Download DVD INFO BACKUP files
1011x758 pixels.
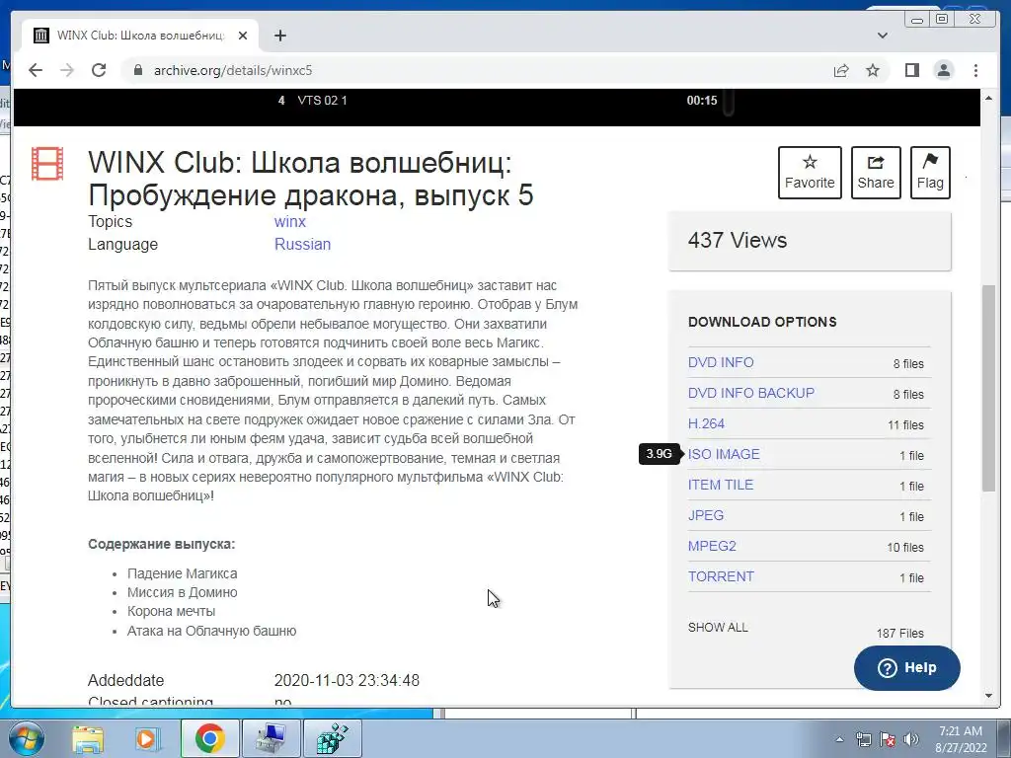tap(750, 393)
